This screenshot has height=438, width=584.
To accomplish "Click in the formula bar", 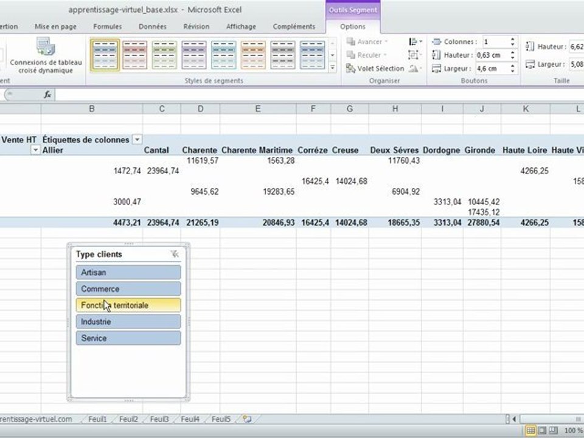I will (x=319, y=95).
